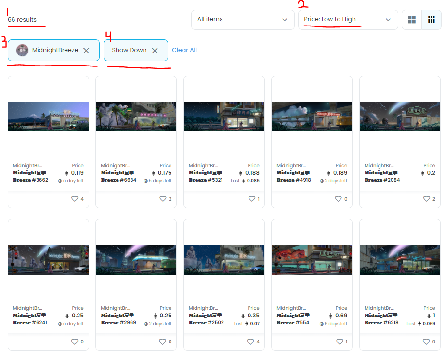This screenshot has height=355, width=445.
Task: Favorite the Breeze #6241 listing
Action: tap(75, 342)
